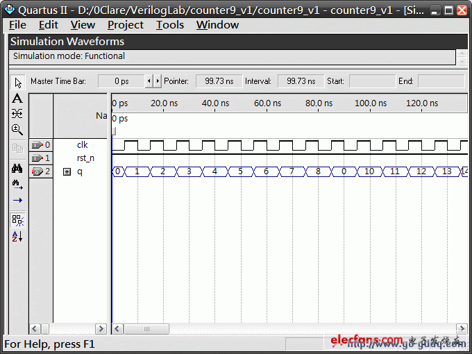Open the Tools menu

pyautogui.click(x=169, y=25)
